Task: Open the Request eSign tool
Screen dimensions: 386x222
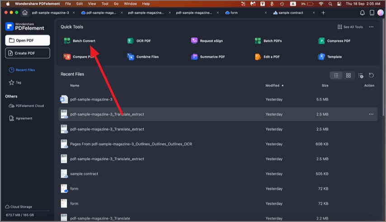Action: point(207,41)
